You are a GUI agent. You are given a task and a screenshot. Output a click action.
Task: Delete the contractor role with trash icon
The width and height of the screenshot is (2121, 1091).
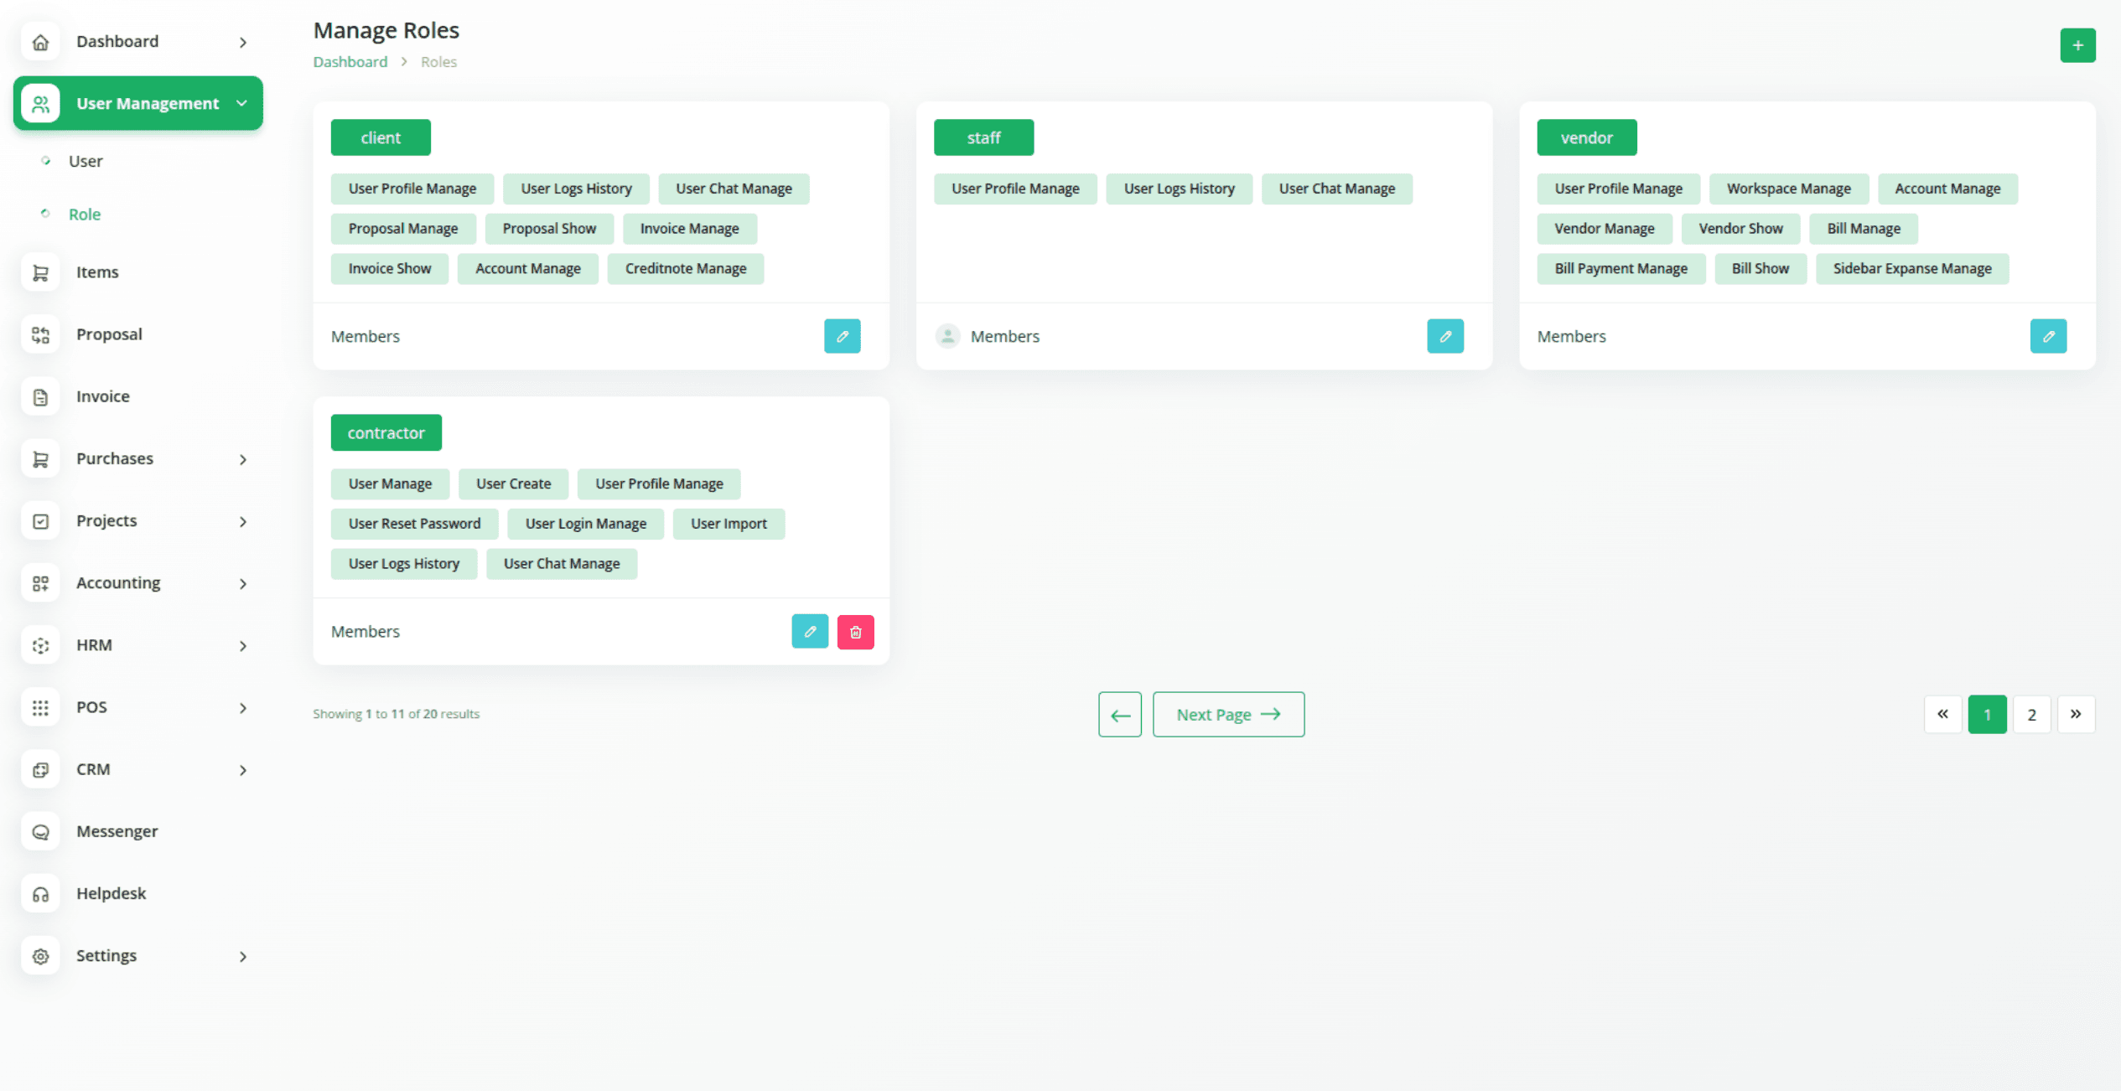point(855,632)
